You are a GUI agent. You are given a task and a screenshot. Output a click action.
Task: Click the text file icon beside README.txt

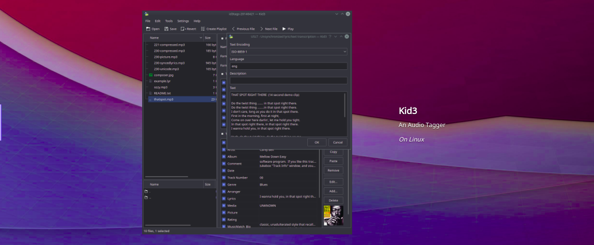click(x=151, y=93)
